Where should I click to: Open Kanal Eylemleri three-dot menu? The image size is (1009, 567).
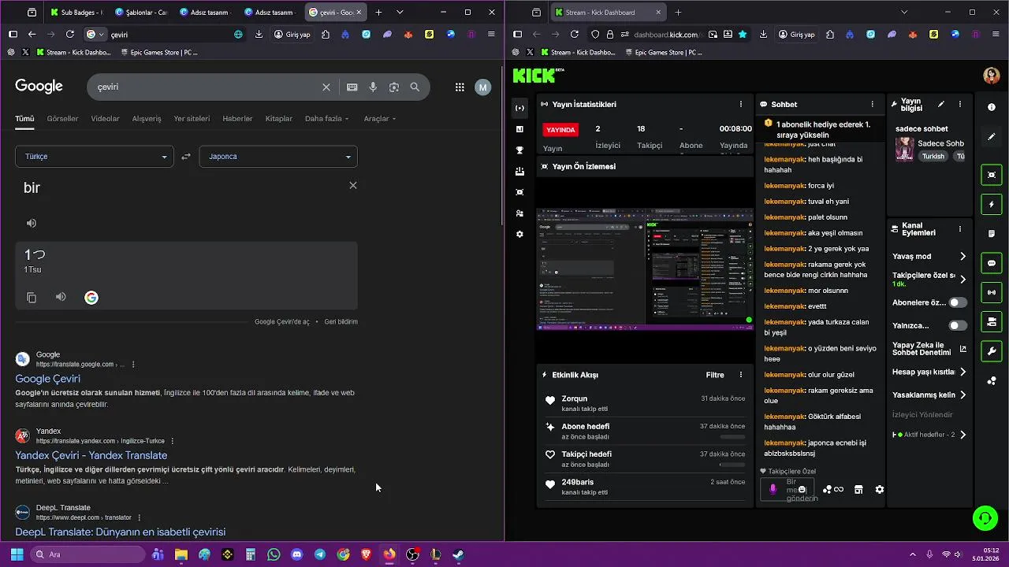[959, 229]
